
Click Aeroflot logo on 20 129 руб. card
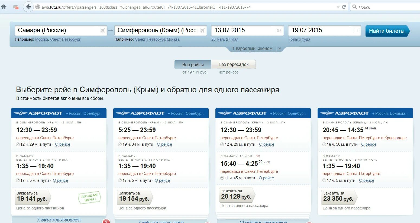click(x=242, y=113)
